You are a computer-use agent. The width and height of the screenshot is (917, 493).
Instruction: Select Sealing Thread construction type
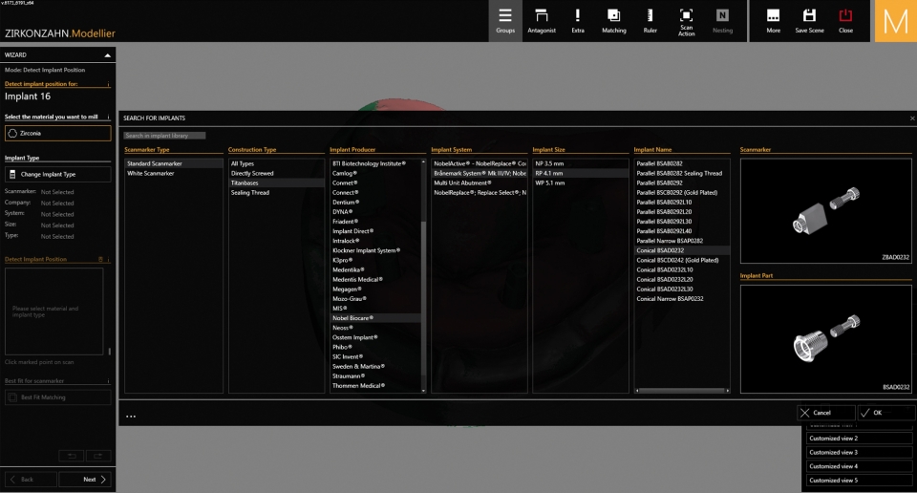point(276,192)
